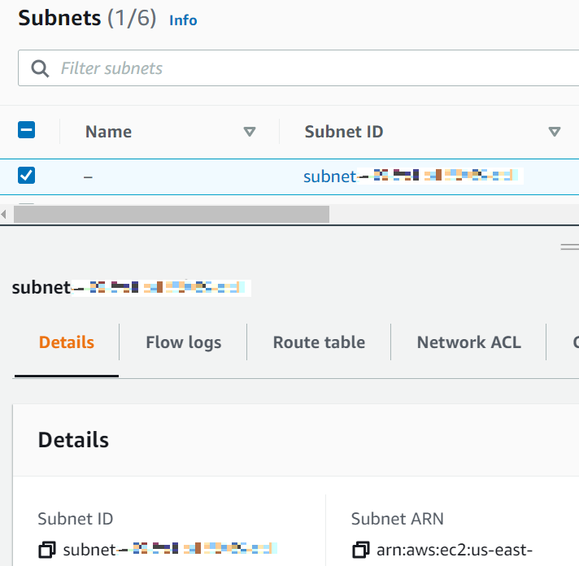Open the Info link next to Subnets
Viewport: 579px width, 566px height.
coord(183,20)
